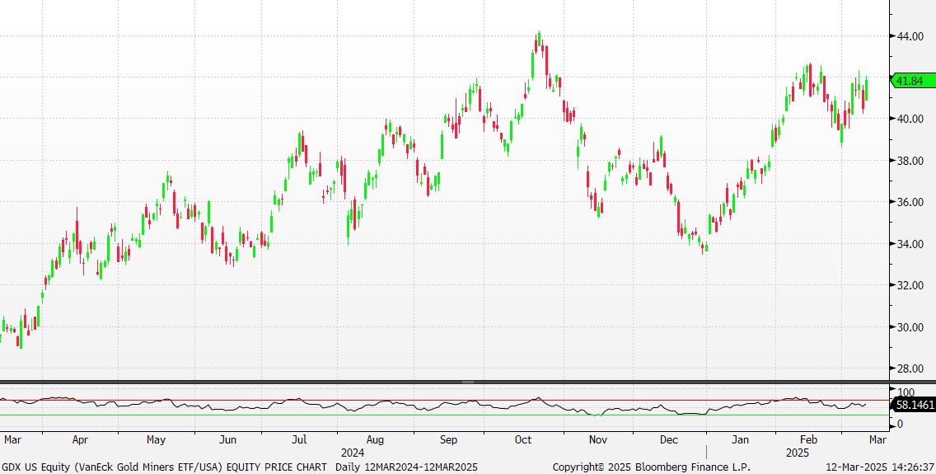Click the Nov month label
This screenshot has width=936, height=474.
click(597, 439)
